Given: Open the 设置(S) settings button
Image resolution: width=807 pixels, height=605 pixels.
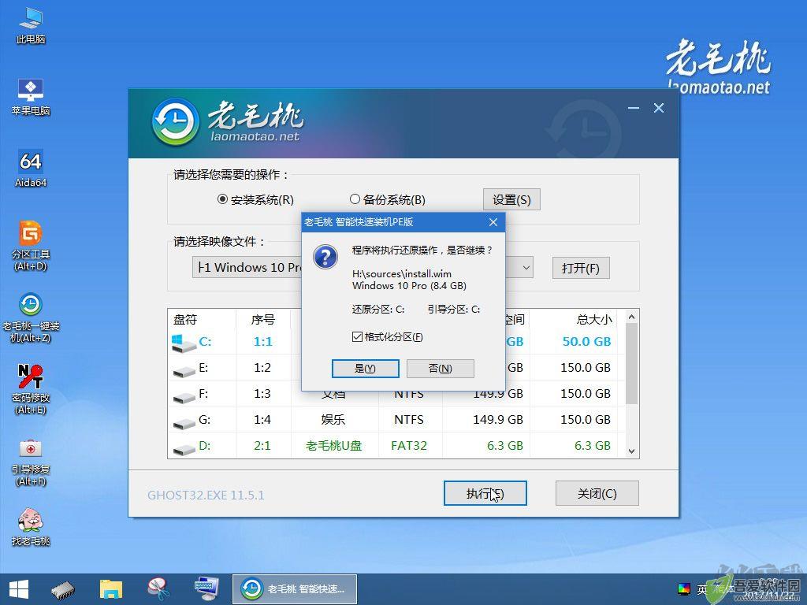Looking at the screenshot, I should (511, 199).
